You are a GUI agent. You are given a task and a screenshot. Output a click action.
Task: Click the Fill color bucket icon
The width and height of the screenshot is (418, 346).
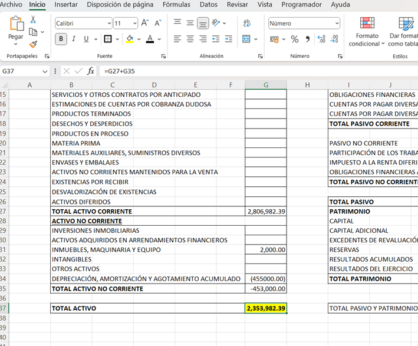click(130, 39)
